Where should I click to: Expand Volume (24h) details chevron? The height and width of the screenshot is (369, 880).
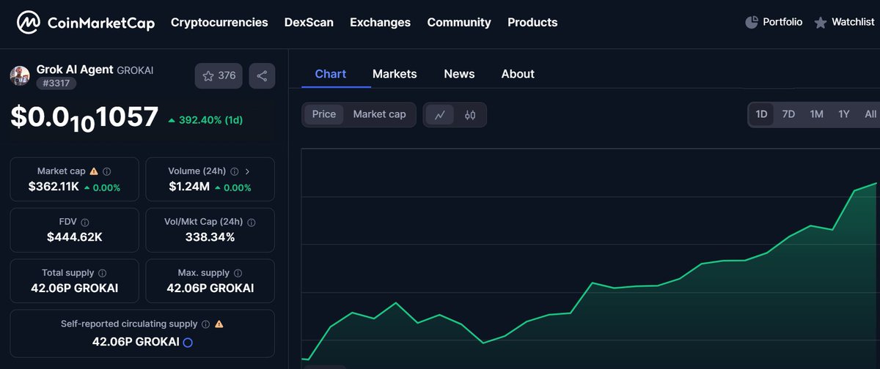pos(248,171)
